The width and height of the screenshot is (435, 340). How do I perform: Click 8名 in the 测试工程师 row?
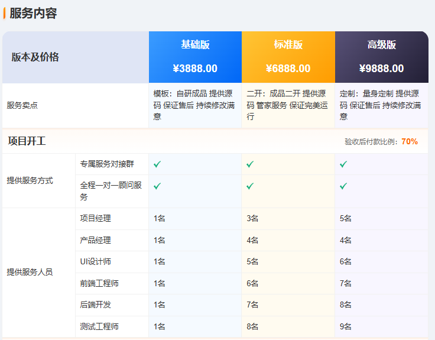point(252,326)
